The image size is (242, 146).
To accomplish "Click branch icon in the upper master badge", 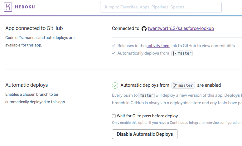I will (174, 53).
